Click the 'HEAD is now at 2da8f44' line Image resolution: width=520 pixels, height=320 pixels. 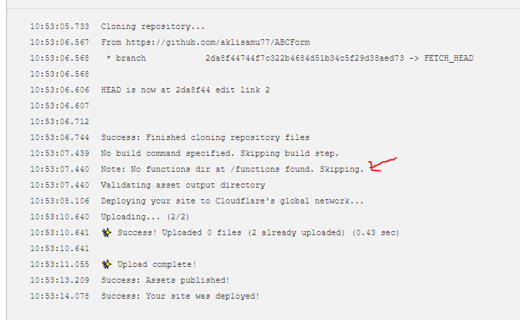coord(186,90)
